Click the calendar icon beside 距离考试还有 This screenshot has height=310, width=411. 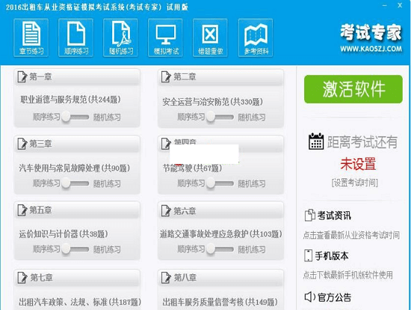[x=316, y=141]
